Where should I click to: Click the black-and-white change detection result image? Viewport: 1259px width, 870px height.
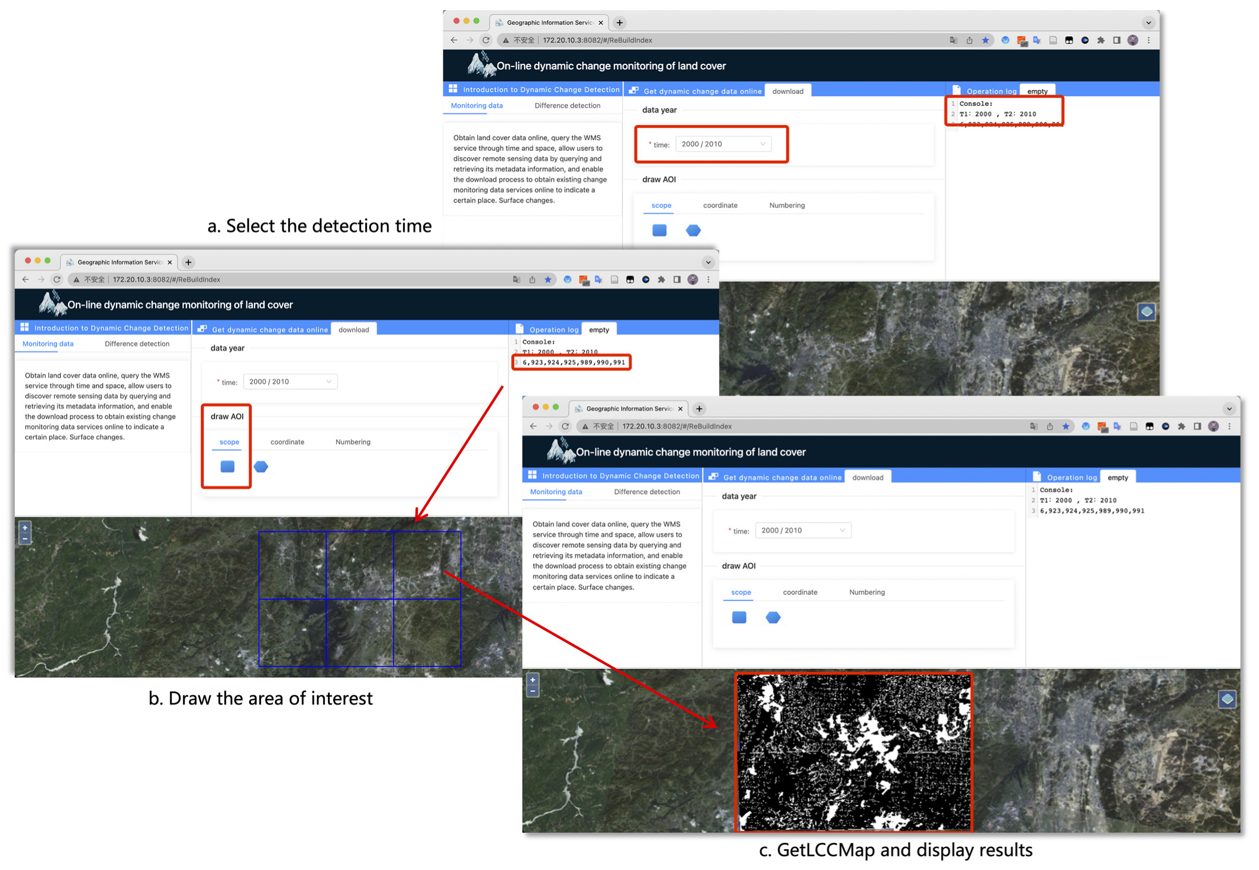click(x=853, y=752)
